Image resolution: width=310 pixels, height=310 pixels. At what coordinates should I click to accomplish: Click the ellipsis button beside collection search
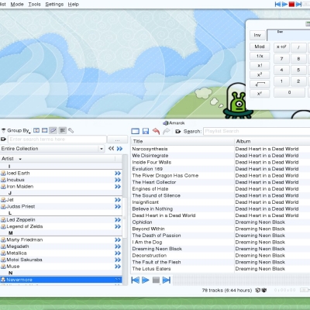point(117,139)
